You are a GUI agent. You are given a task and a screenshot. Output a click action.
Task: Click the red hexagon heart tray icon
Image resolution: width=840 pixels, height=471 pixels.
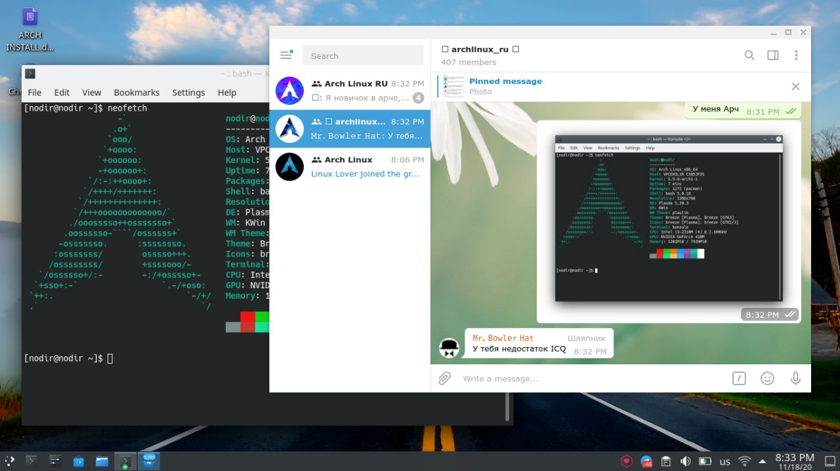click(627, 461)
